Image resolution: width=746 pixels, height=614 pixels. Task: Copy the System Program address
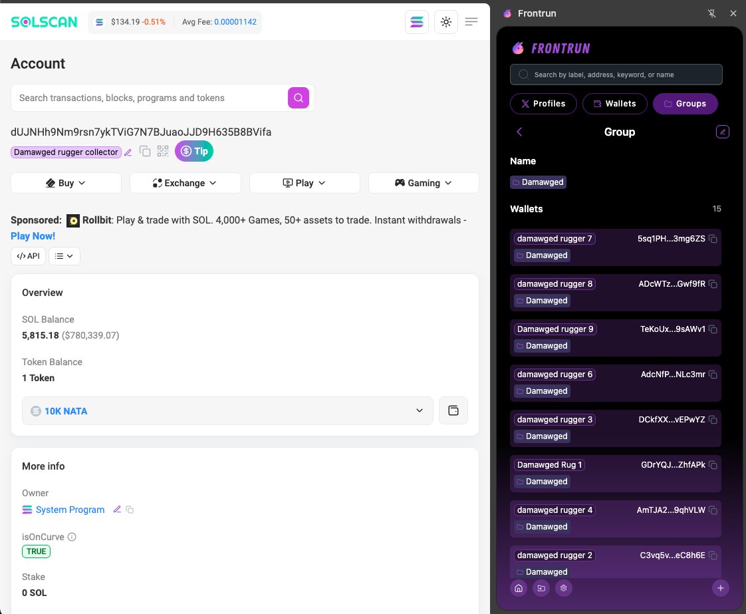pyautogui.click(x=130, y=510)
